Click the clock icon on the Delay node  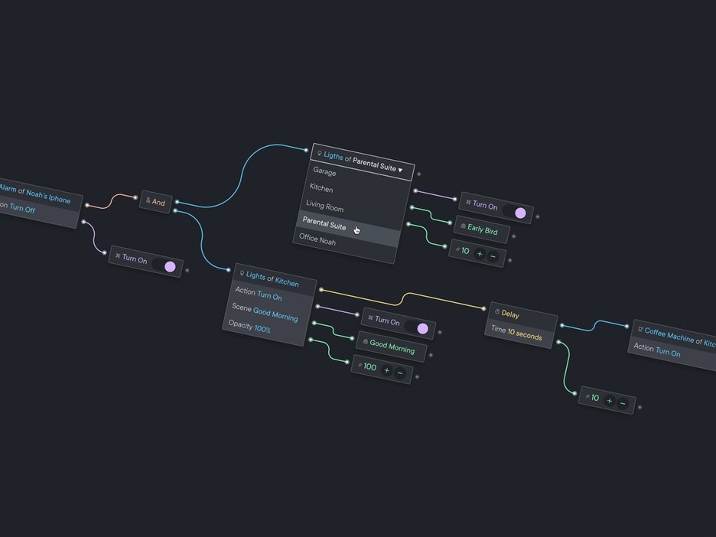(496, 311)
